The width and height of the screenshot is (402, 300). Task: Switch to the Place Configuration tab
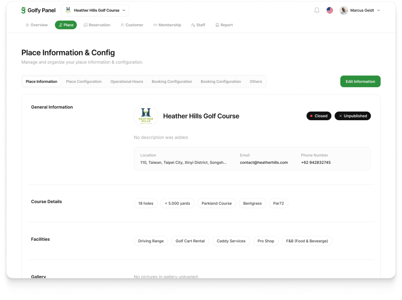click(x=84, y=82)
